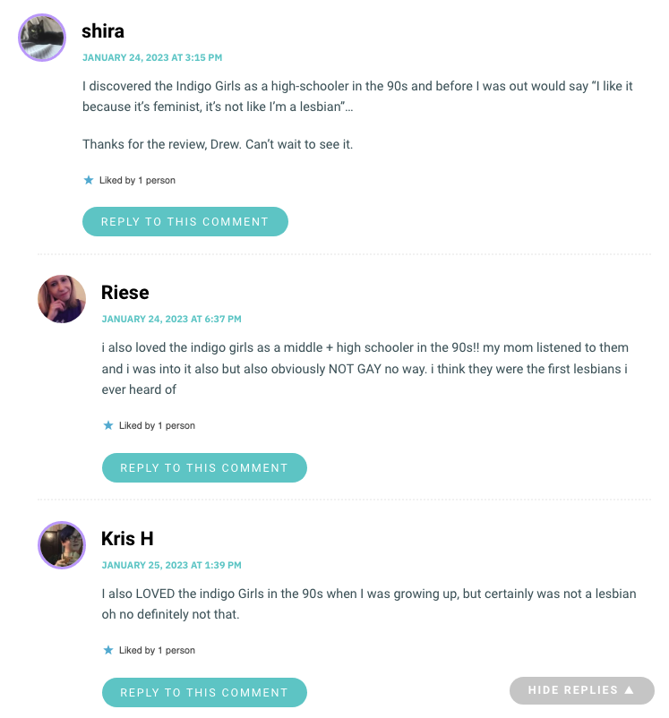
Task: Open Riese's username link
Action: (x=125, y=293)
